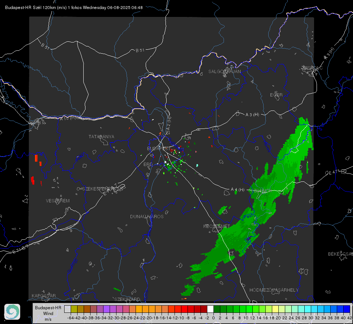Click the cyan echo pixel east of Budapest

point(197,166)
